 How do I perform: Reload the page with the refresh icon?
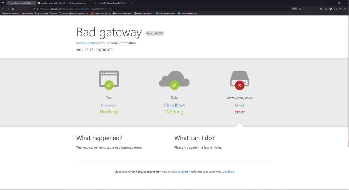[13, 9]
